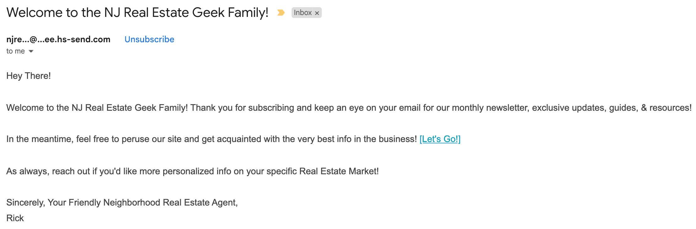Click the "Hey There!" greeting
Screen dimensions: 696x229
(29, 76)
